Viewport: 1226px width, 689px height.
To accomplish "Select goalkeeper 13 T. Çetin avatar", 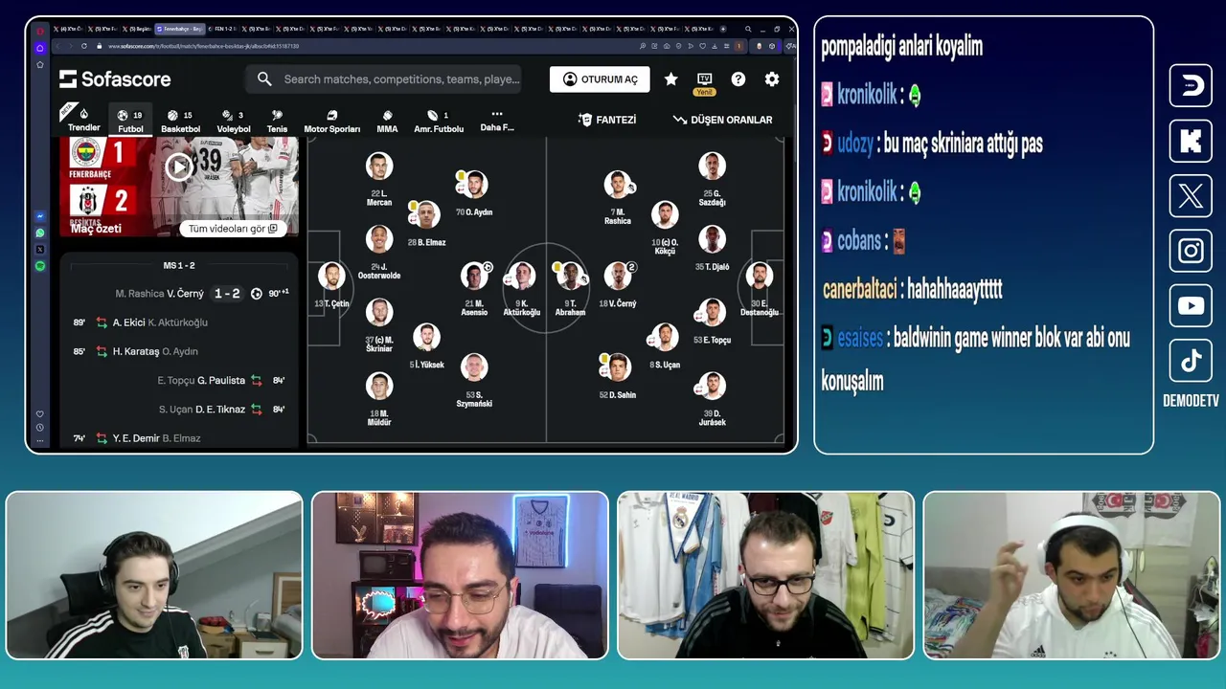I will (x=332, y=276).
